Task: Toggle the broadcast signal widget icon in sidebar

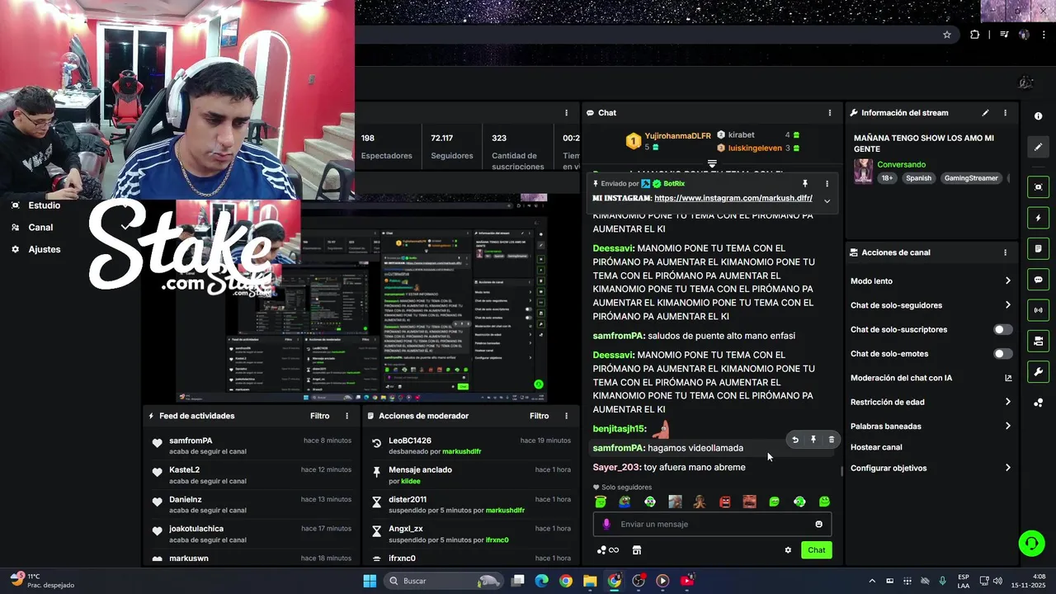Action: coord(1038,310)
